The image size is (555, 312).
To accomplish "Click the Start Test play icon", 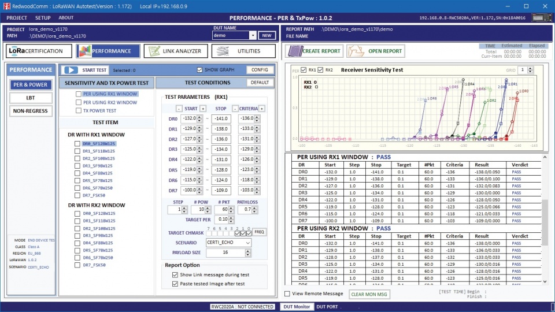I will point(71,70).
